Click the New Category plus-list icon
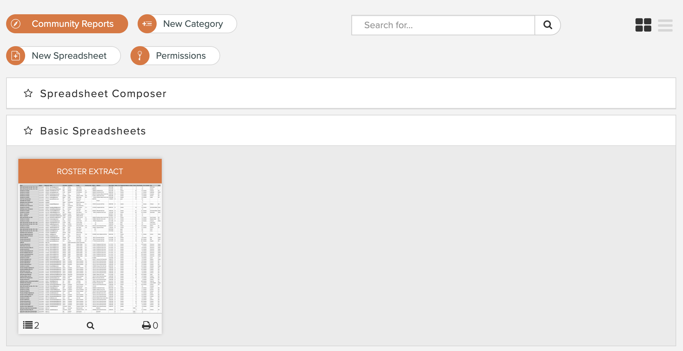Image resolution: width=683 pixels, height=351 pixels. point(147,24)
